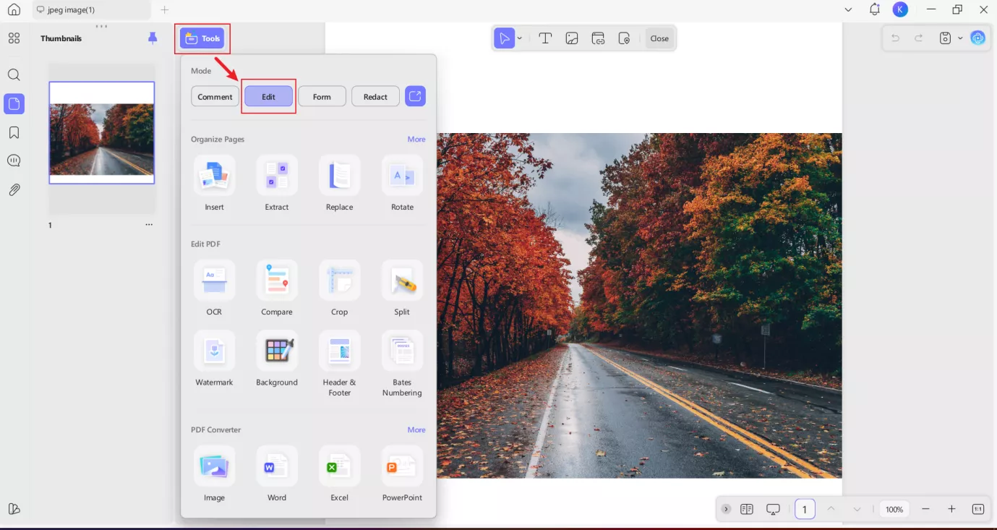Click the page 1 thumbnail
The image size is (997, 530).
click(102, 132)
